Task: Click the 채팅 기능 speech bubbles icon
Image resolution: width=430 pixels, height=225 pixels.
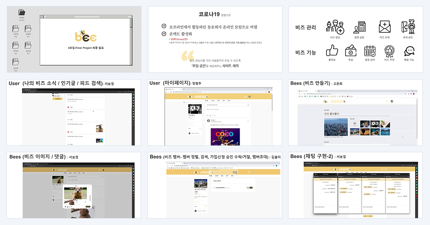Action: (409, 51)
